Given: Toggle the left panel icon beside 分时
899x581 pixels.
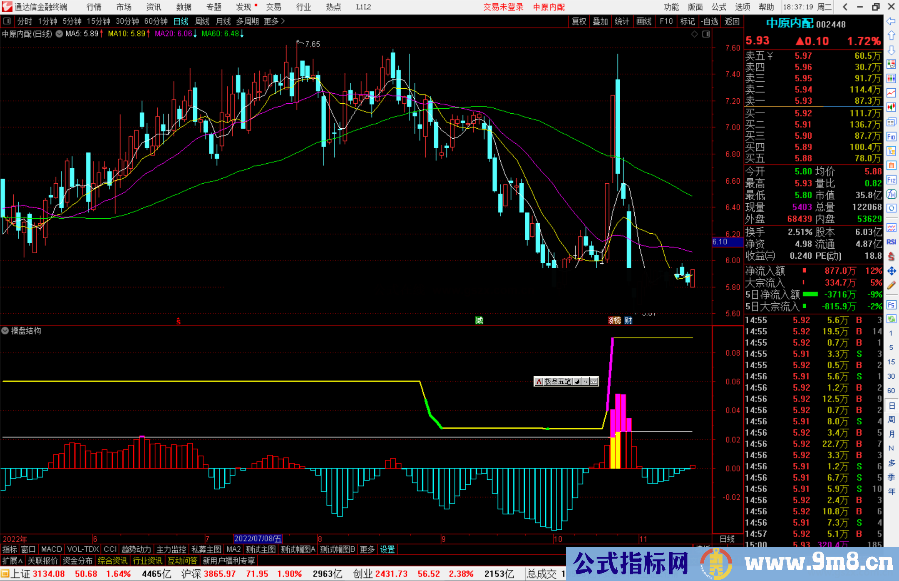Looking at the screenshot, I should pyautogui.click(x=7, y=21).
